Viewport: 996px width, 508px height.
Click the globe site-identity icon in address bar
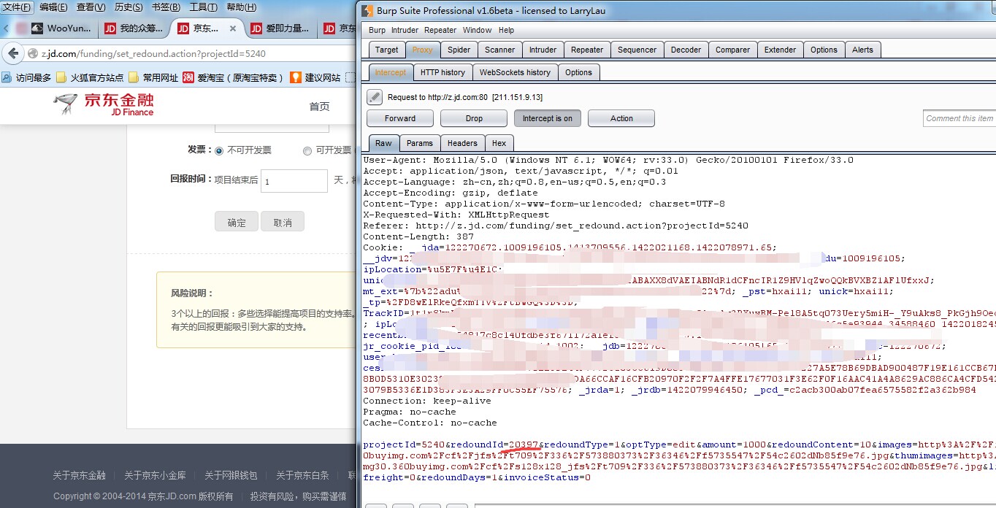click(x=32, y=54)
